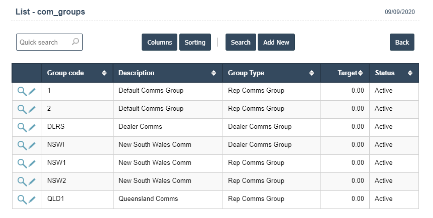The width and height of the screenshot is (433, 218).
Task: Open NSW1 record via magnifier icon
Action: coord(22,163)
